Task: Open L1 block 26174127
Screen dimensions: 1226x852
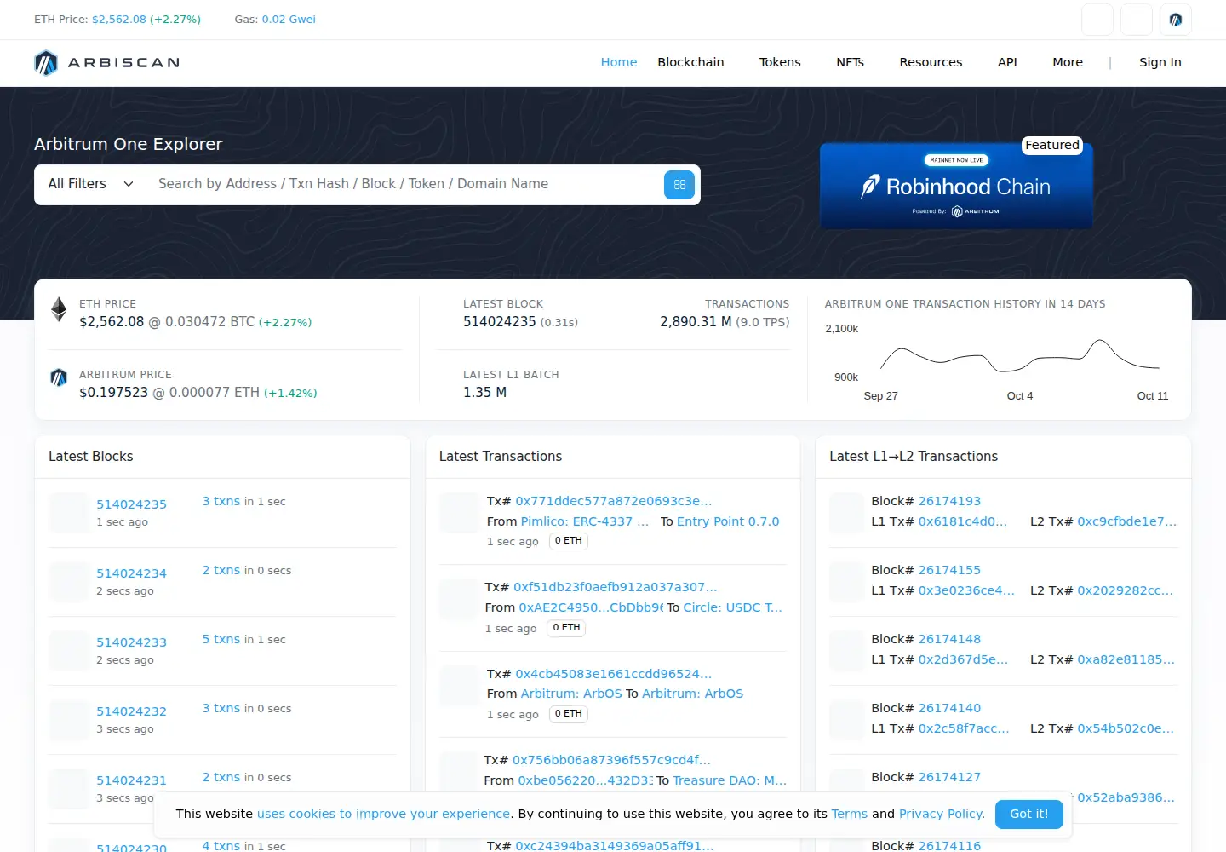Action: [x=949, y=777]
